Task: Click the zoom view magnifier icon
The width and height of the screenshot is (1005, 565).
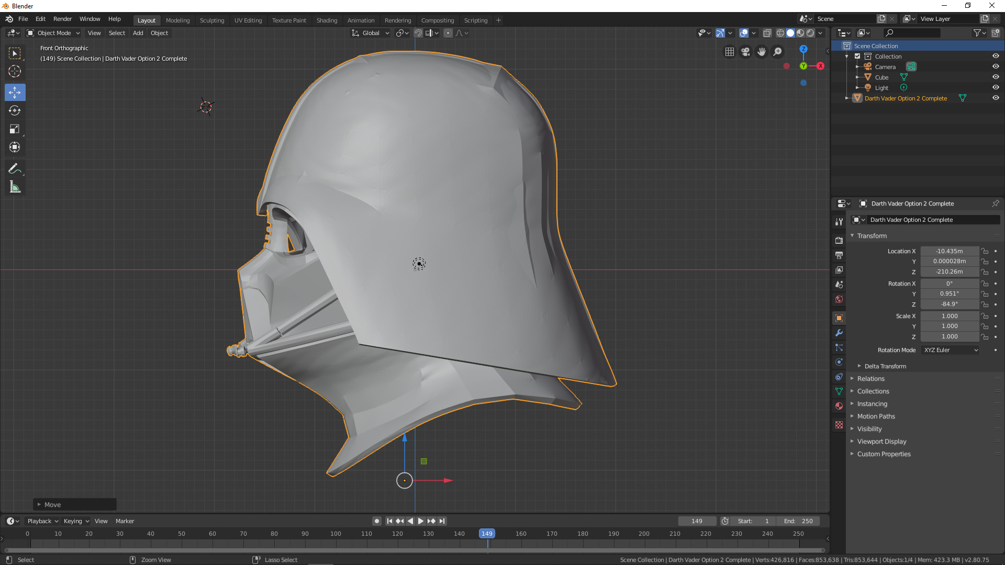Action: 778,52
